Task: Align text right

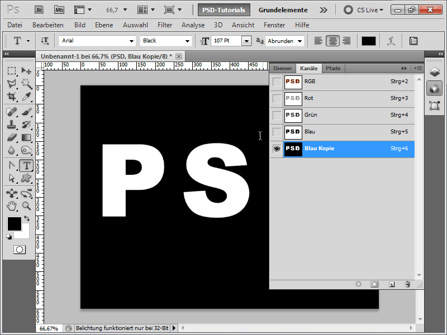Action: (346, 41)
